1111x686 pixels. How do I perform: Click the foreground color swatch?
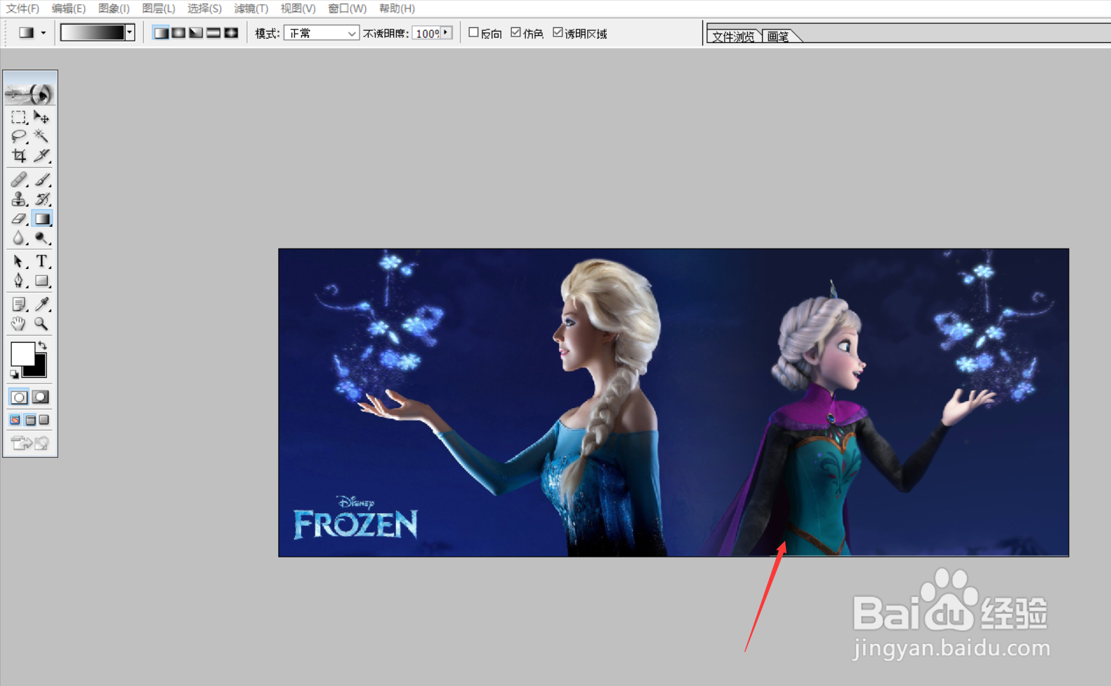click(22, 353)
